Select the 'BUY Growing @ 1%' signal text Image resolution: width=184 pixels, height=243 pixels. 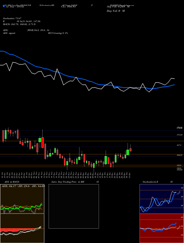click(x=58, y=33)
